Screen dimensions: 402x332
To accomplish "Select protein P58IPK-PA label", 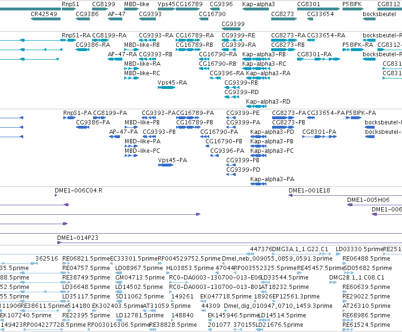I will pyautogui.click(x=361, y=113).
